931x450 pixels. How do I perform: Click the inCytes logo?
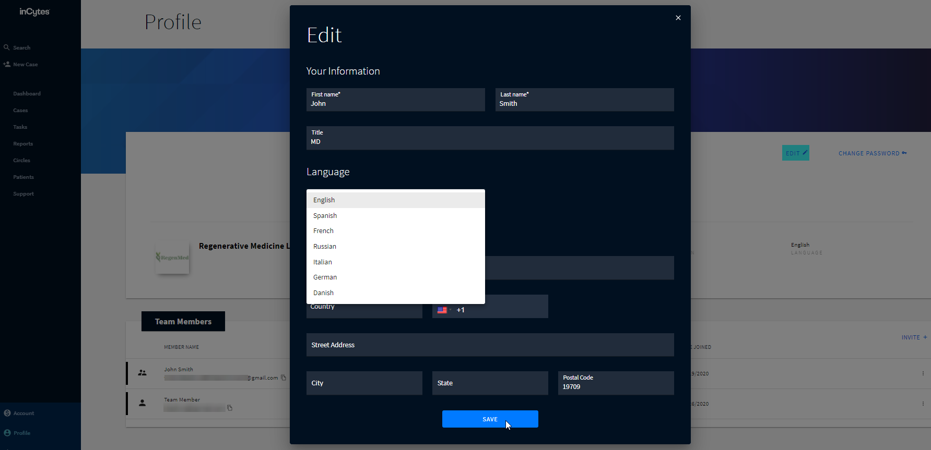coord(34,11)
